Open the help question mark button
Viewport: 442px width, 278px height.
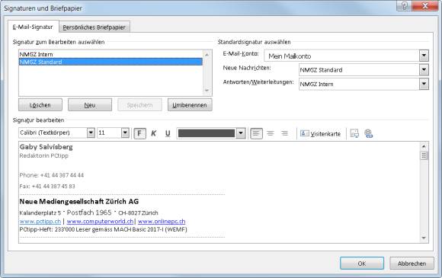pyautogui.click(x=404, y=5)
